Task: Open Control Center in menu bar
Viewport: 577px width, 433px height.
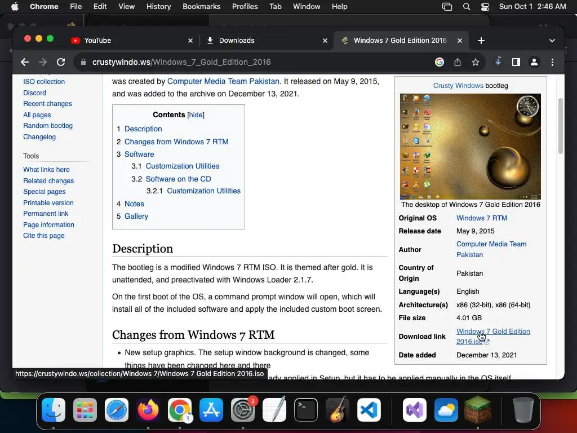Action: click(x=485, y=7)
